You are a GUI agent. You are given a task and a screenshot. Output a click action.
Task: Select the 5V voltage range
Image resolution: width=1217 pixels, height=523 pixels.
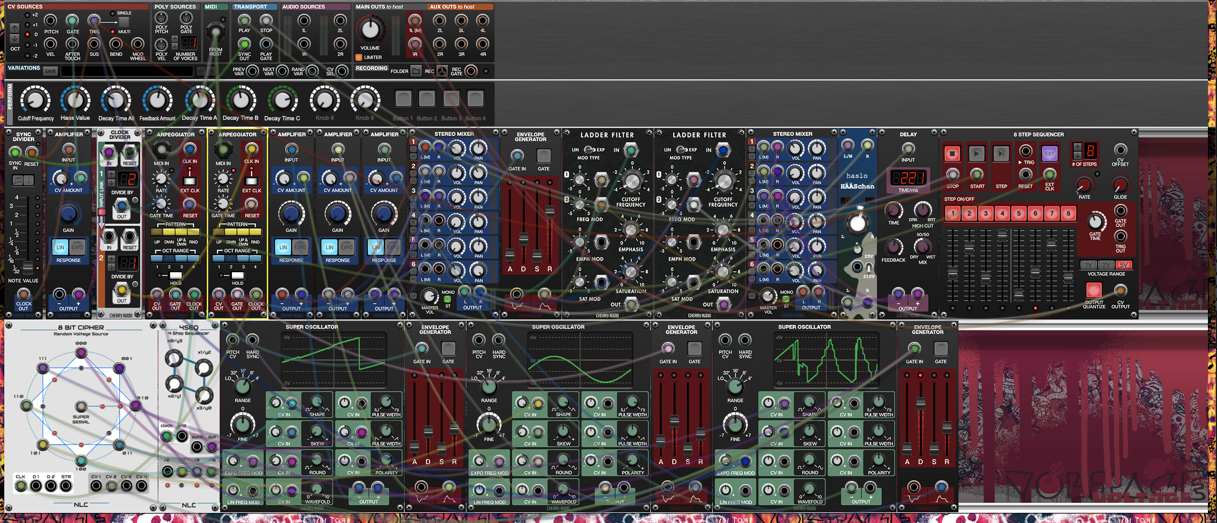1124,265
